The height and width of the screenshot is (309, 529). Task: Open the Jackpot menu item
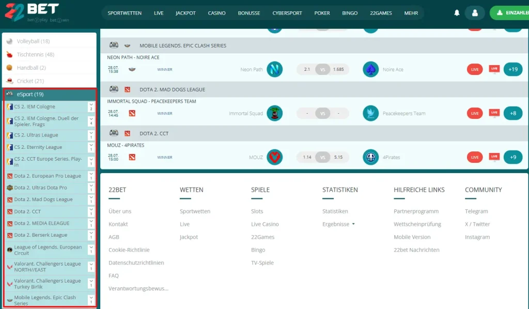point(185,13)
